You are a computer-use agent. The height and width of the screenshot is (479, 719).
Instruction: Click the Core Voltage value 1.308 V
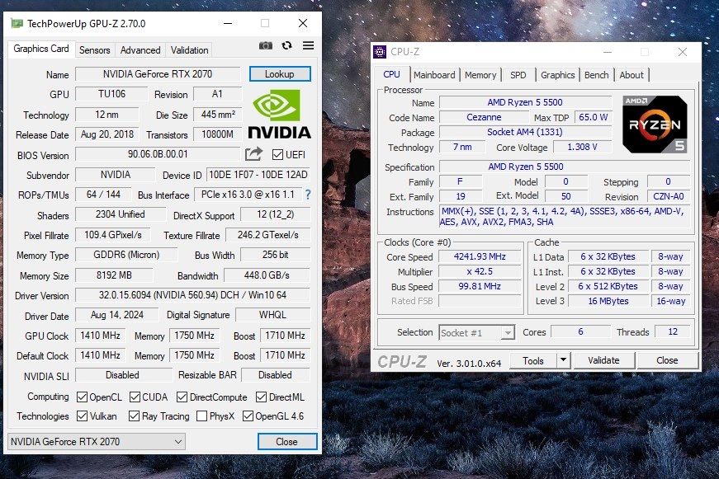[582, 147]
